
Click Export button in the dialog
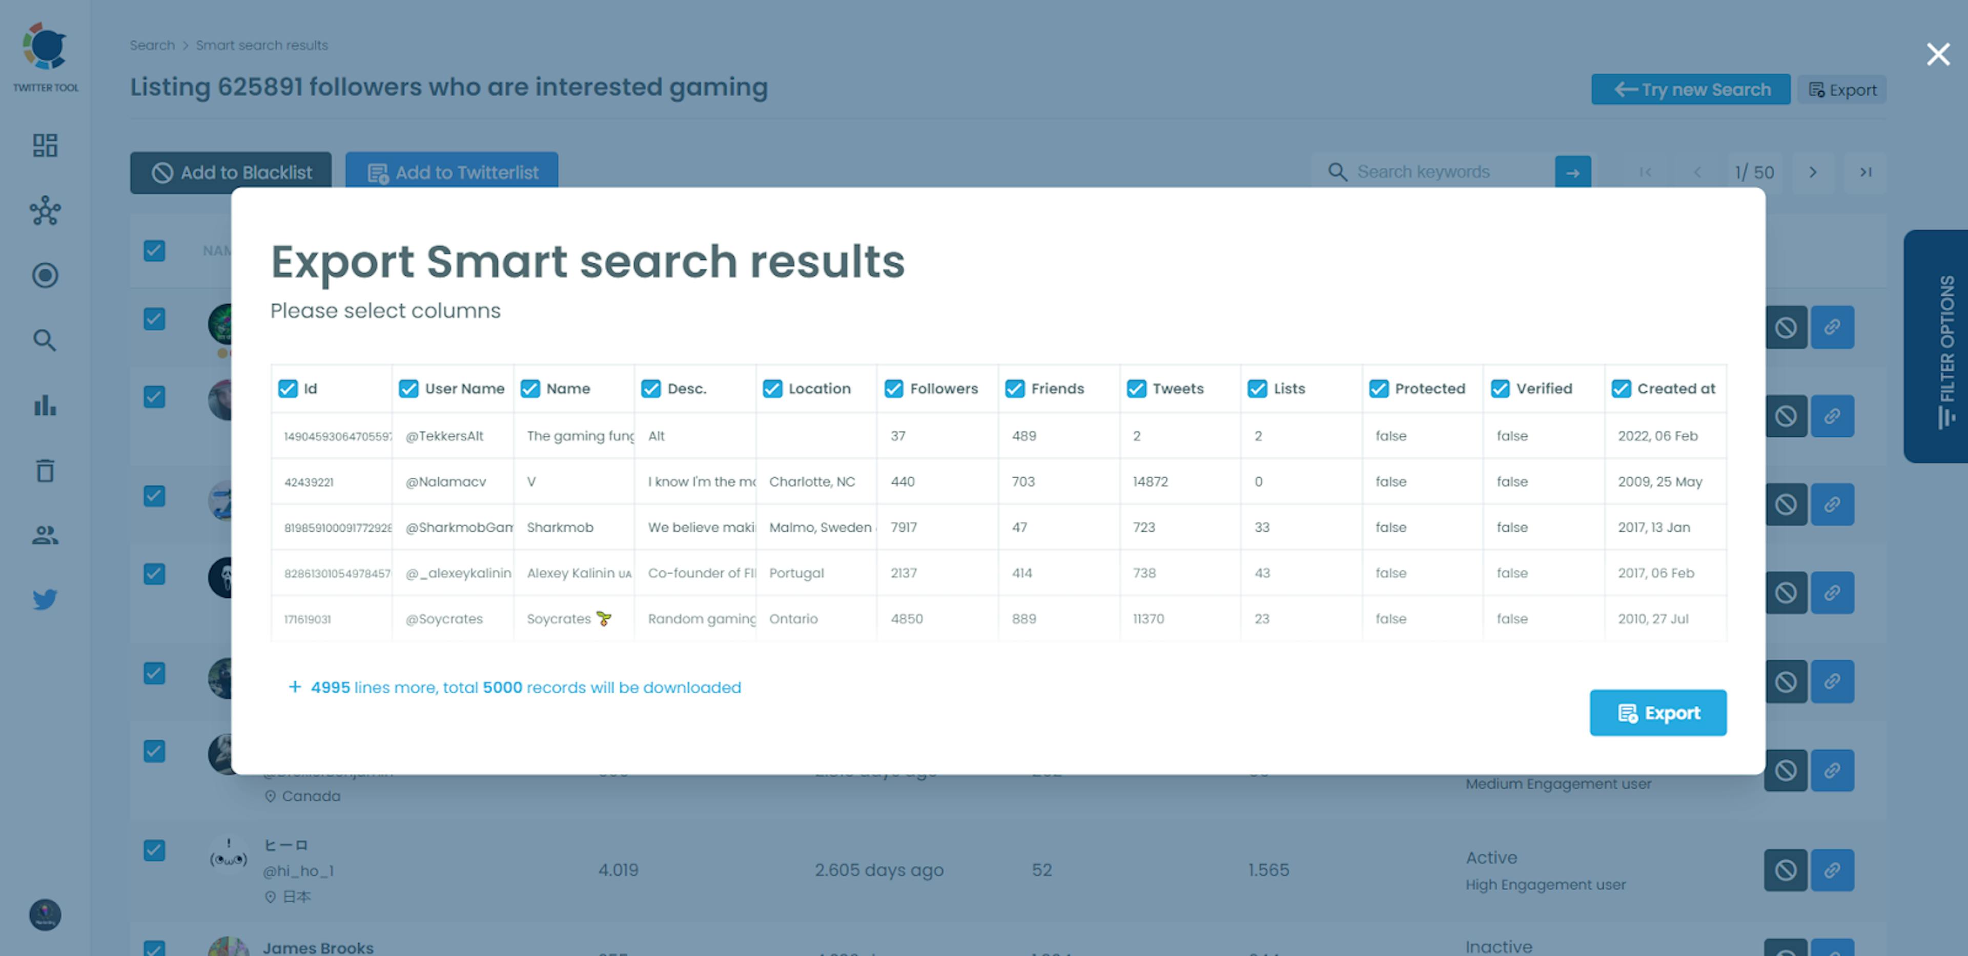[1658, 713]
